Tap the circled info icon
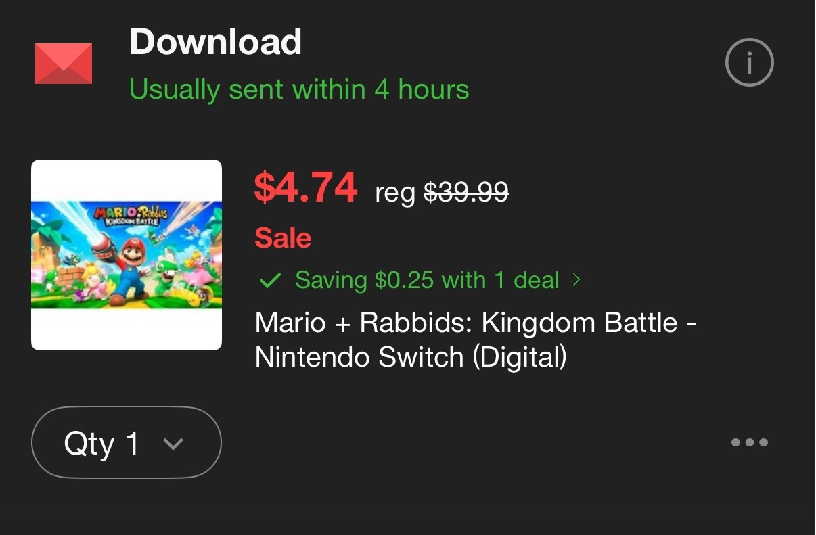The width and height of the screenshot is (816, 535). [749, 63]
